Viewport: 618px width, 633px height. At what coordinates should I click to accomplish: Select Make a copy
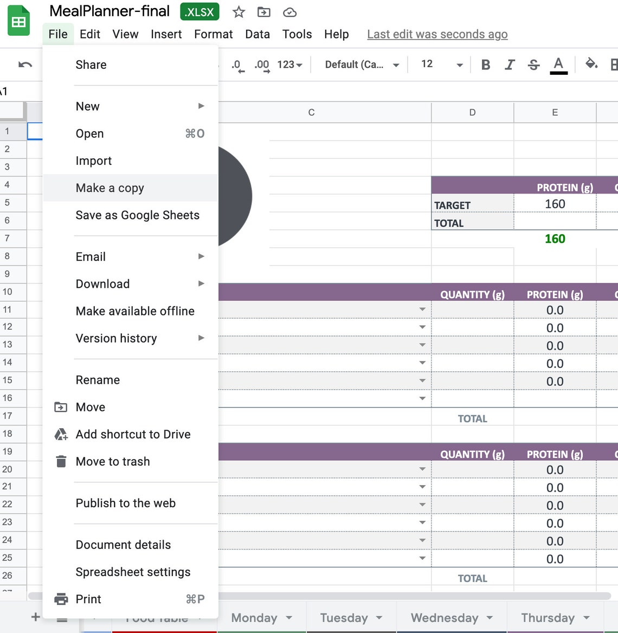point(131,188)
